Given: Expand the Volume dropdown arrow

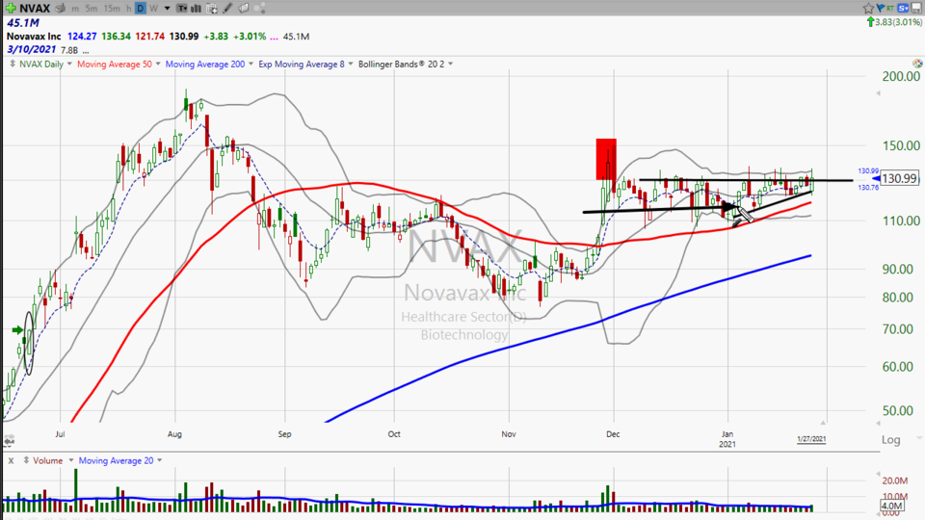Looking at the screenshot, I should pyautogui.click(x=70, y=460).
